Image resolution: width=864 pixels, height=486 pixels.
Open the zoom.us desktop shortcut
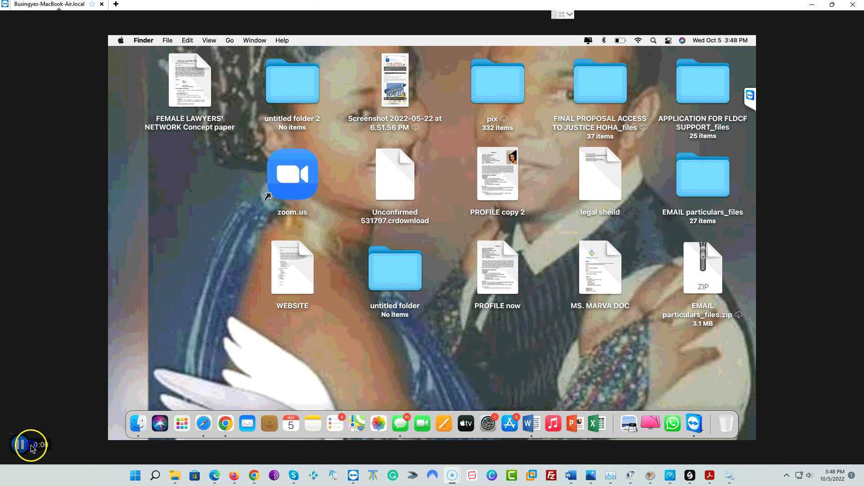point(292,175)
